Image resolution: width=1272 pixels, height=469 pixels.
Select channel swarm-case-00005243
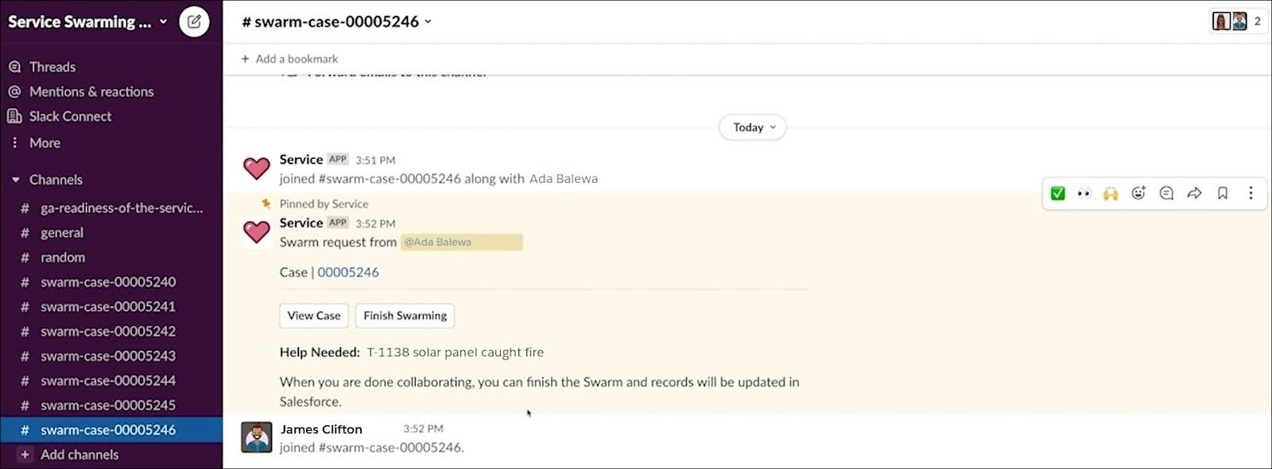(x=107, y=355)
